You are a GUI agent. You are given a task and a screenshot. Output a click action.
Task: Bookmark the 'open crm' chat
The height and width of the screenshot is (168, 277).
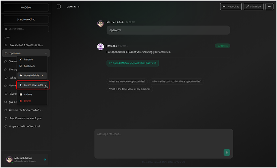[x=29, y=66]
